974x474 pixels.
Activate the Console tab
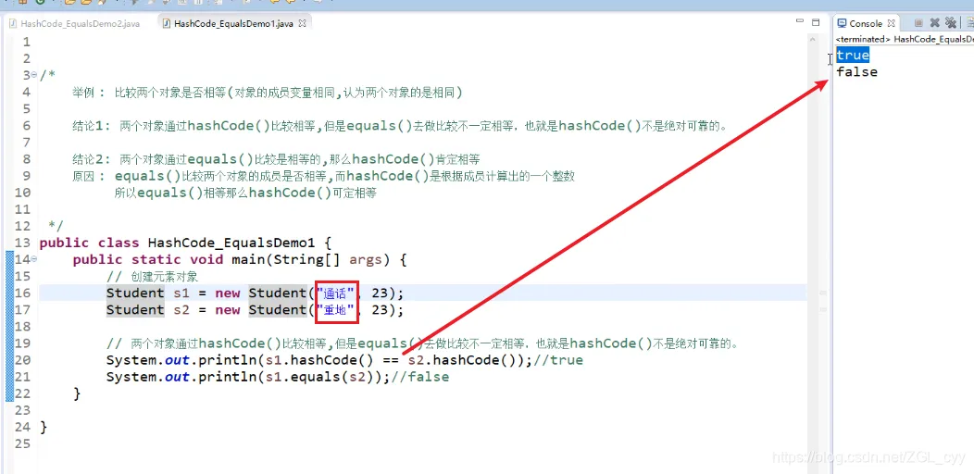(x=866, y=23)
